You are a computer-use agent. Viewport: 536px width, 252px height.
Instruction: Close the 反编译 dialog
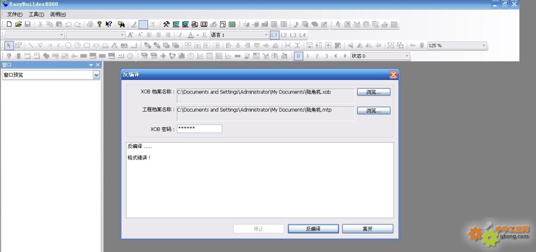tap(393, 74)
